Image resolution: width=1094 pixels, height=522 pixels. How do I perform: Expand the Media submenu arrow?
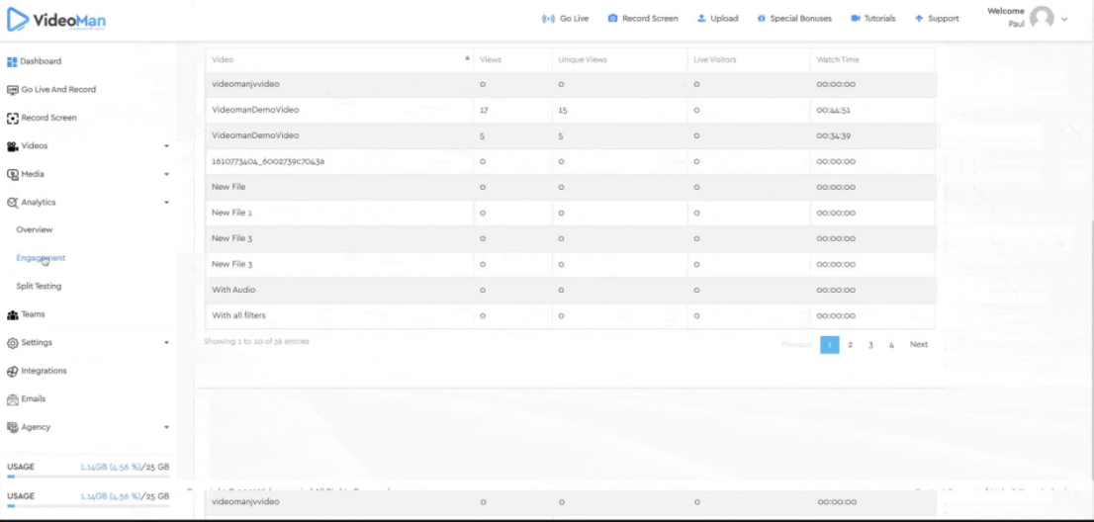pos(166,174)
